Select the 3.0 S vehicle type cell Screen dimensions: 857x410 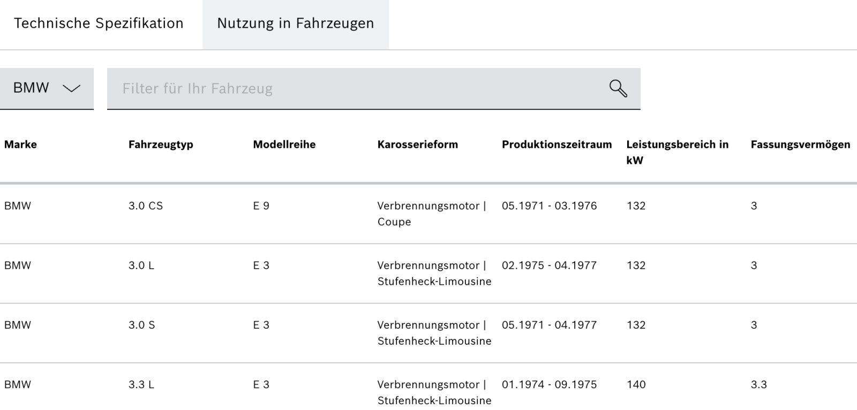pos(142,325)
